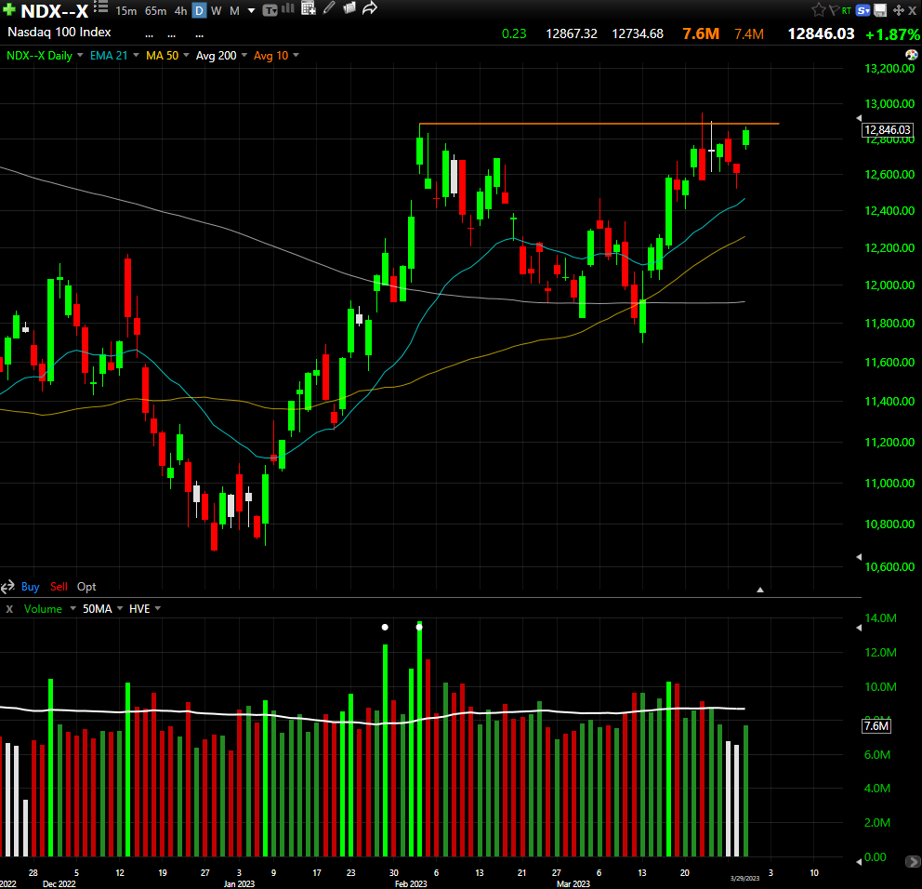This screenshot has height=889, width=922.
Task: Click the green plus add-indicator icon
Action: point(8,10)
